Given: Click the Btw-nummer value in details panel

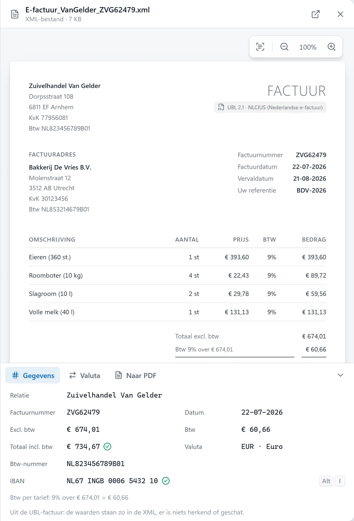Looking at the screenshot, I should pos(96,464).
